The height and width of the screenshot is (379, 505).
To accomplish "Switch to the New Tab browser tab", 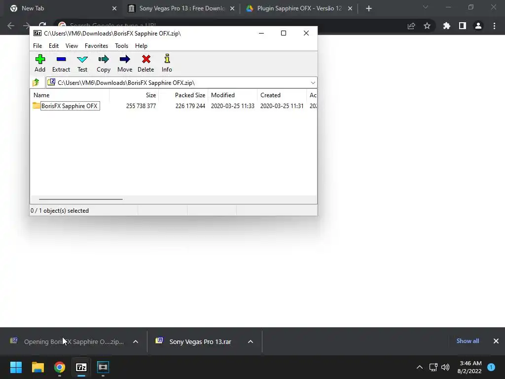I will pos(63,8).
